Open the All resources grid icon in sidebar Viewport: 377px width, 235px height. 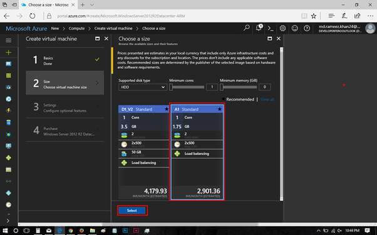[x=8, y=76]
